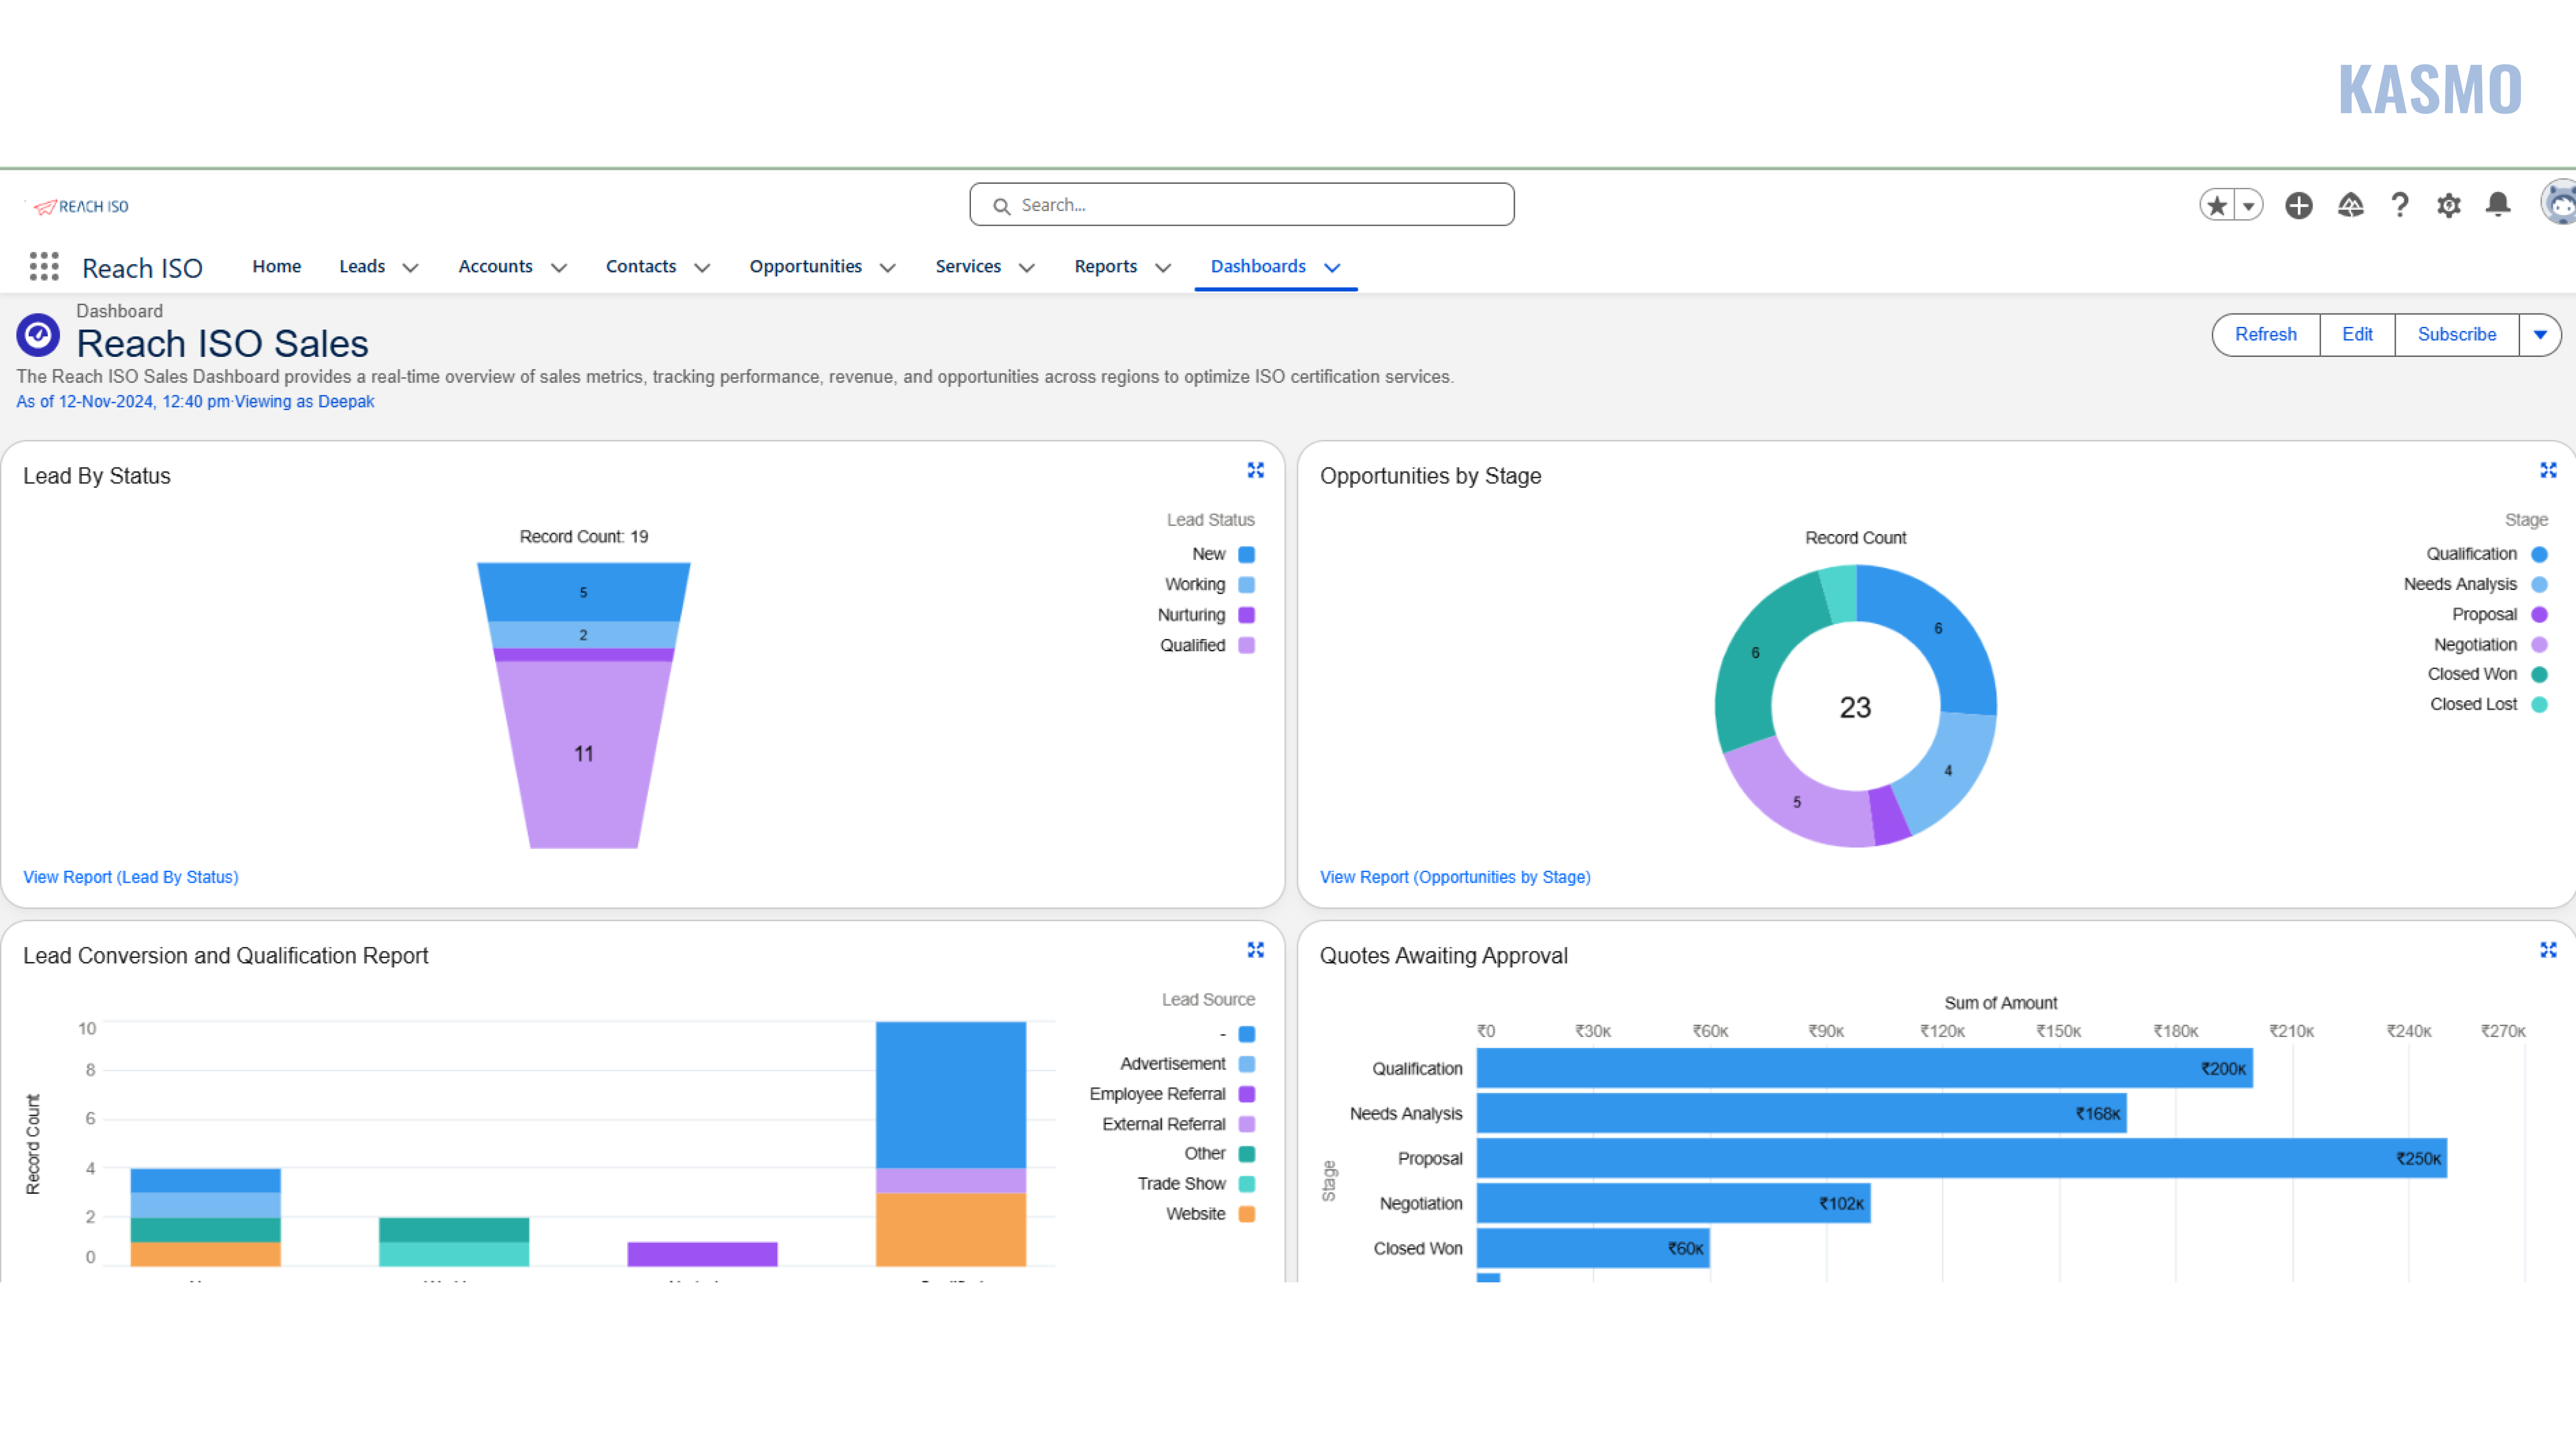Expand the Services tab chevron

[1026, 268]
